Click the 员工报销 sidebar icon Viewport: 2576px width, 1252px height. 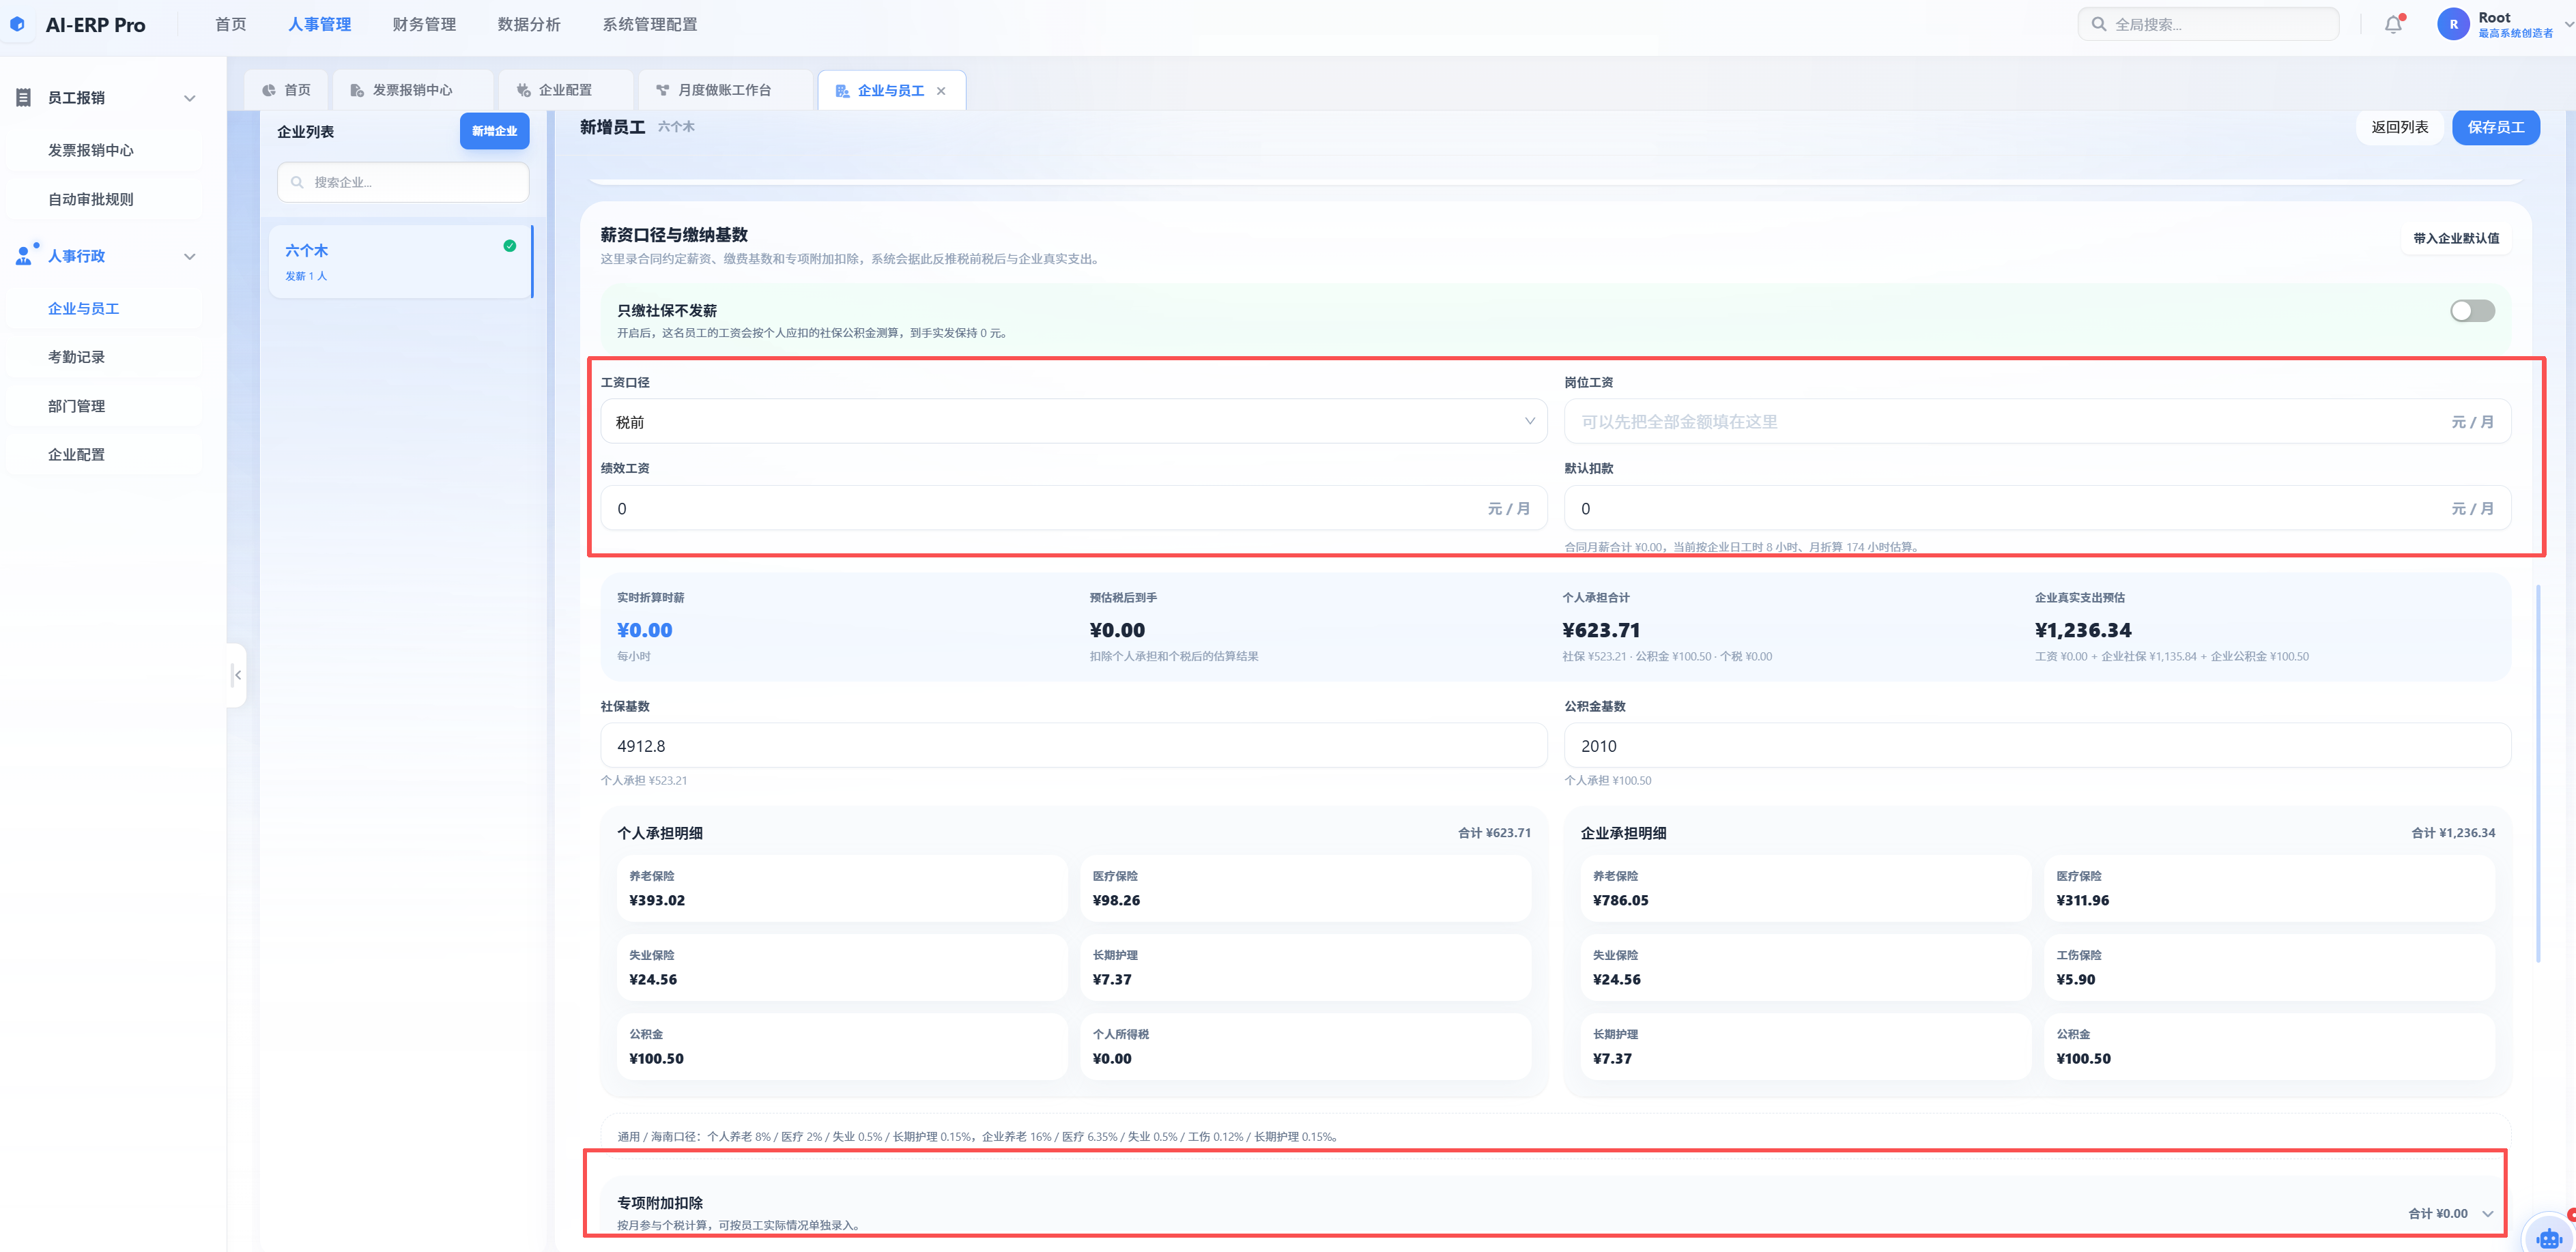point(24,97)
